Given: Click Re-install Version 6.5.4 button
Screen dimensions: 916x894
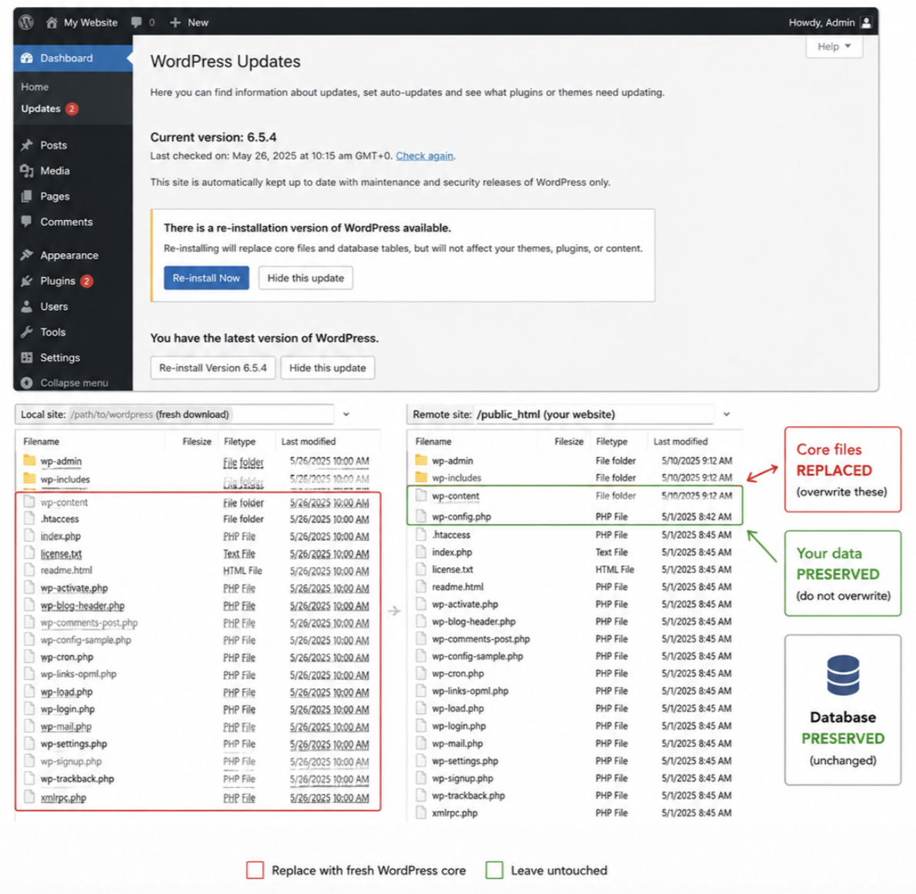Looking at the screenshot, I should pyautogui.click(x=212, y=368).
